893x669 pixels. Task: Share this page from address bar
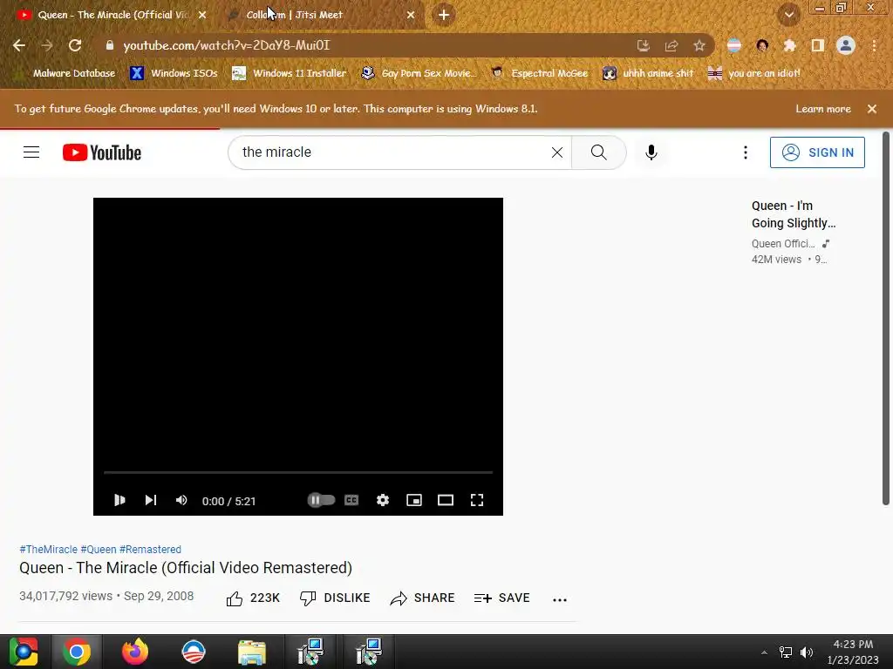[x=671, y=45]
